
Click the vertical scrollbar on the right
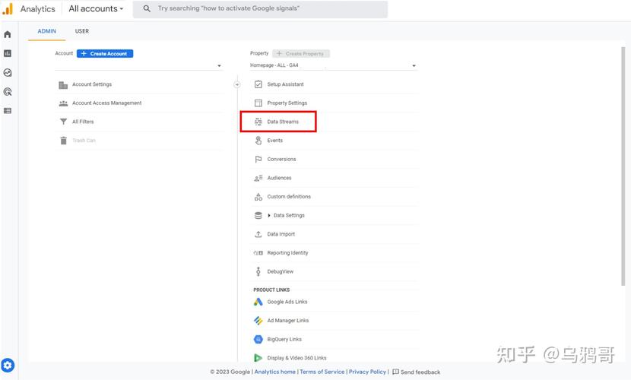[x=623, y=166]
